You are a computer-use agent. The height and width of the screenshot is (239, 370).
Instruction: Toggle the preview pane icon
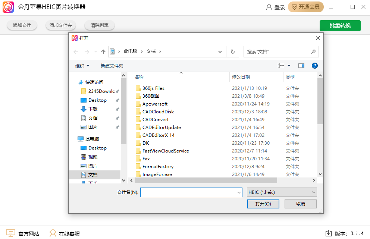301,66
